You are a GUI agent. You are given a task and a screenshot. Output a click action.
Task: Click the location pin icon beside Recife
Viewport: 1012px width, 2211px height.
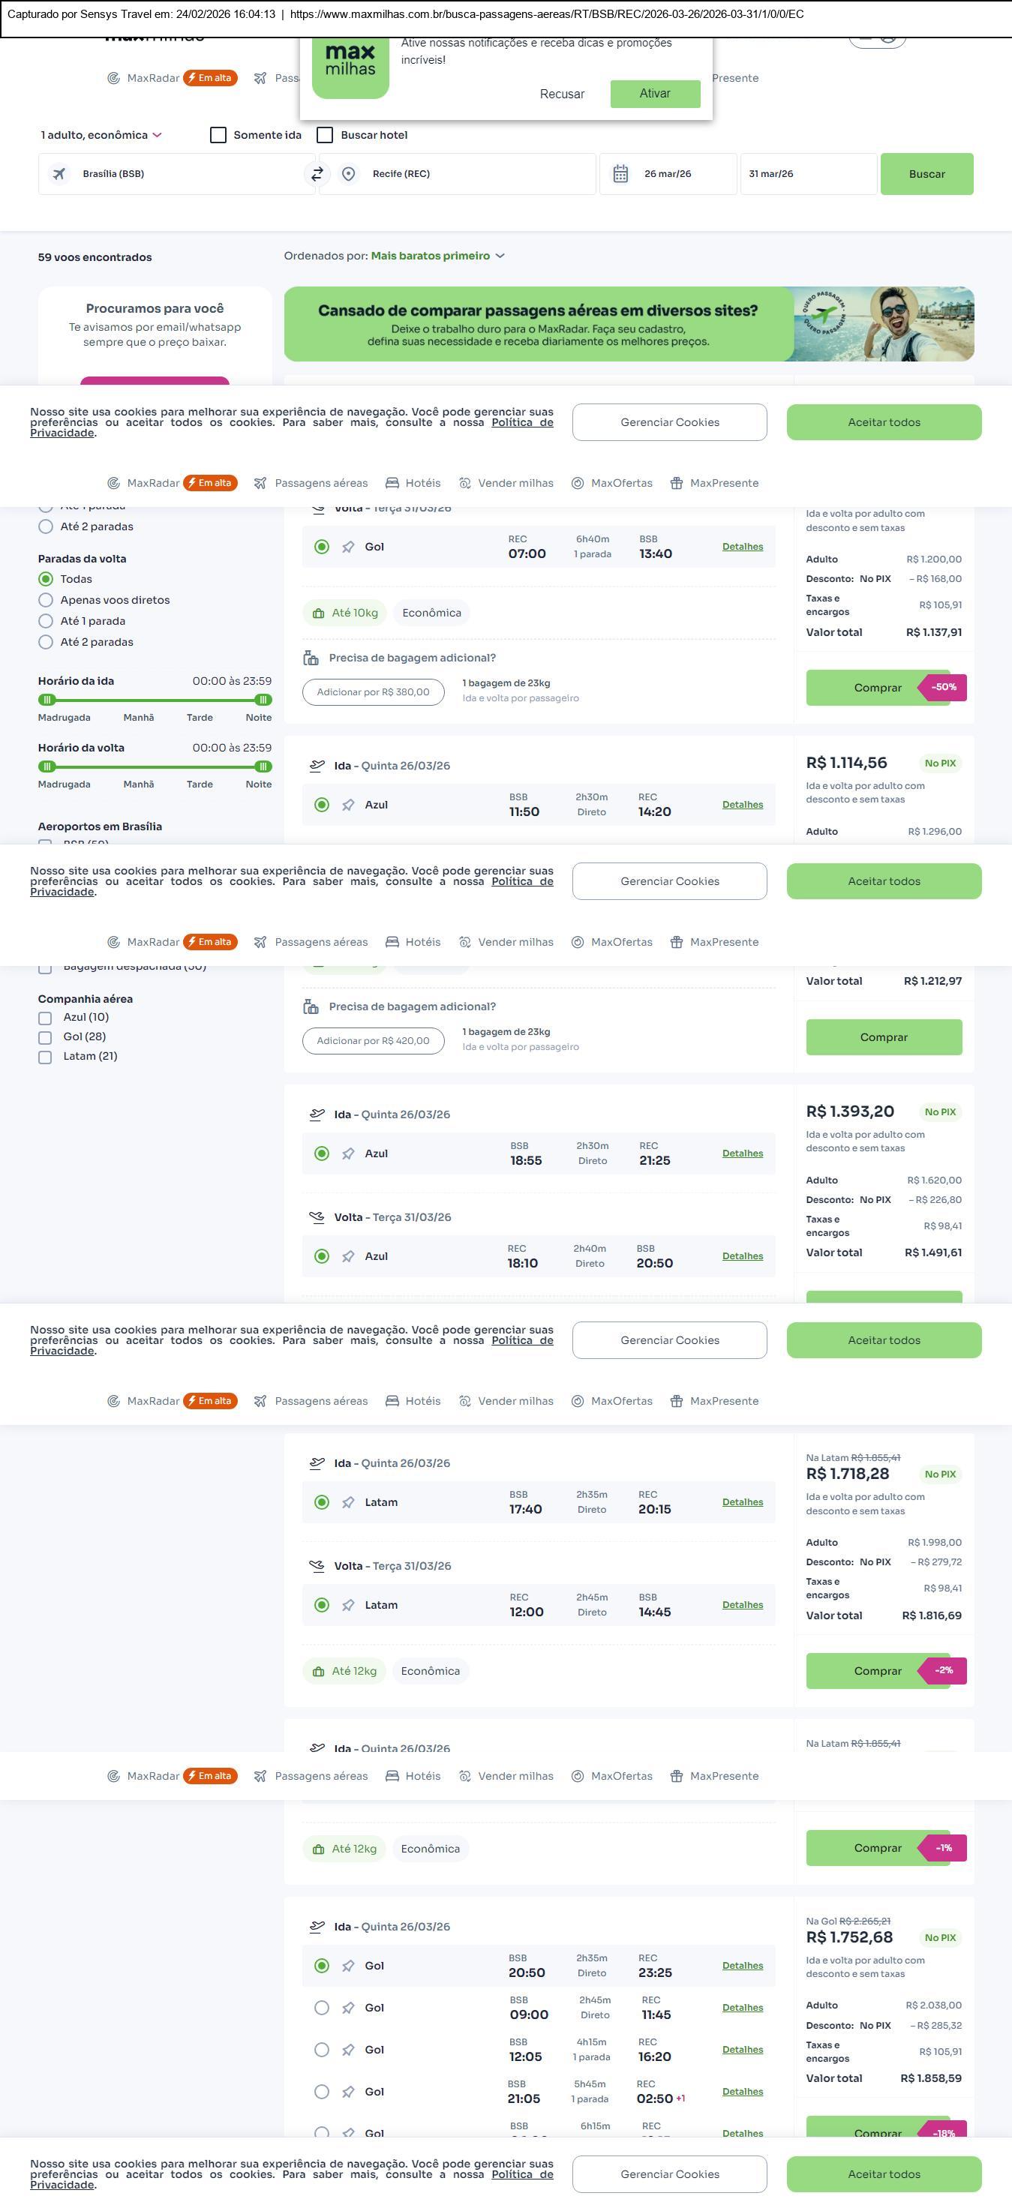click(x=349, y=174)
